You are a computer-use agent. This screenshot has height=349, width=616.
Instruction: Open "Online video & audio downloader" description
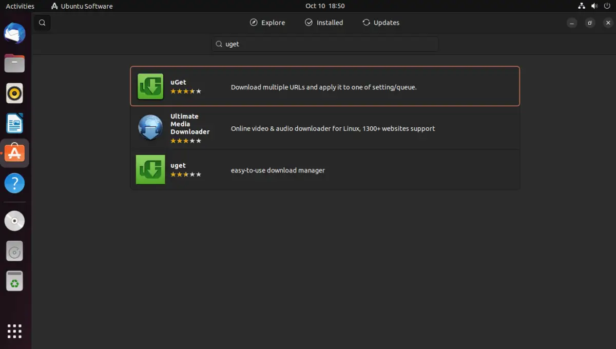pyautogui.click(x=333, y=129)
